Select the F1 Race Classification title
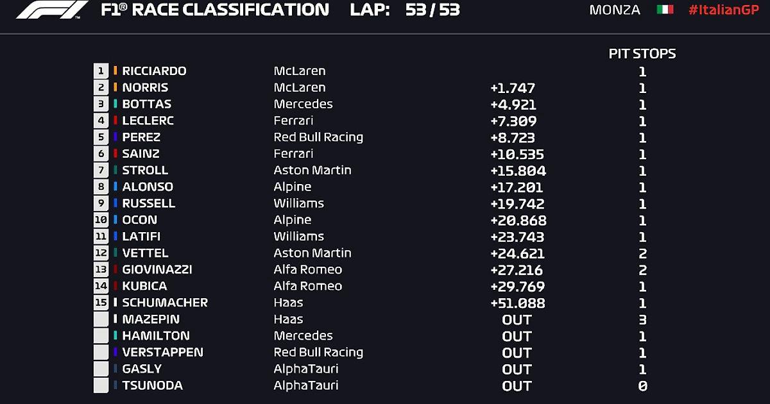 (215, 10)
